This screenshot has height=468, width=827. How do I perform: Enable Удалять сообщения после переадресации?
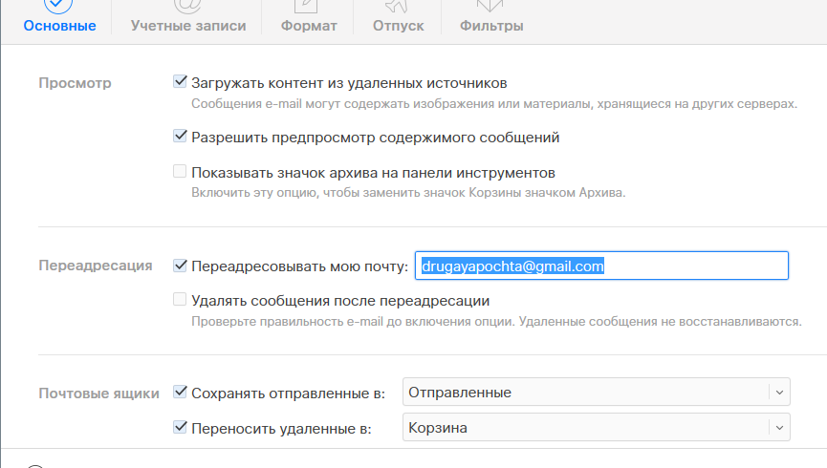[x=180, y=299]
